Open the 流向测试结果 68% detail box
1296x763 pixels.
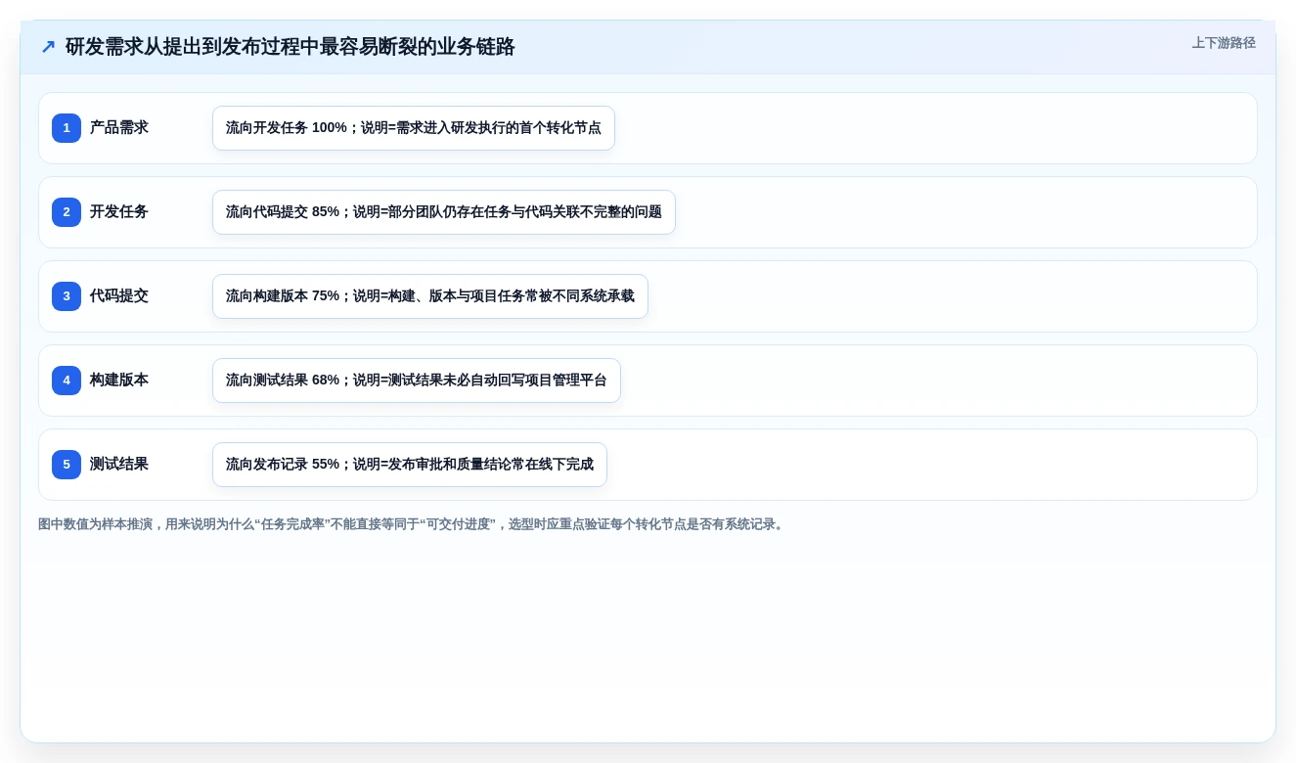click(x=417, y=381)
